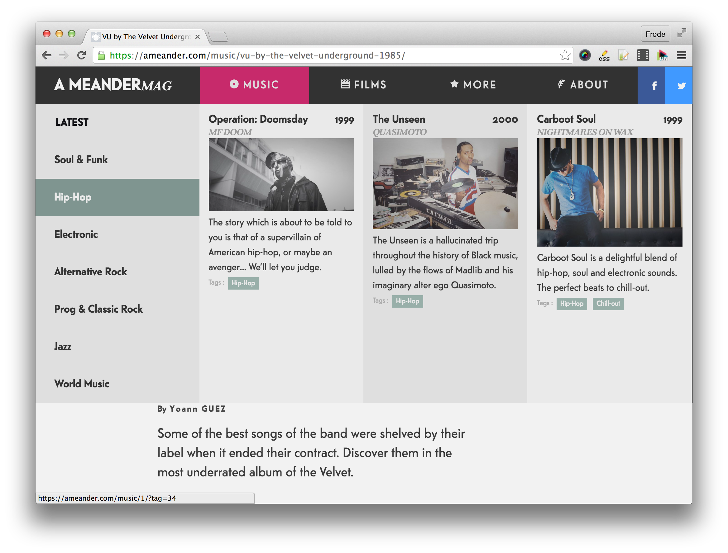Open the Operation: Doomsday title link
Image resolution: width=728 pixels, height=553 pixels.
point(258,119)
